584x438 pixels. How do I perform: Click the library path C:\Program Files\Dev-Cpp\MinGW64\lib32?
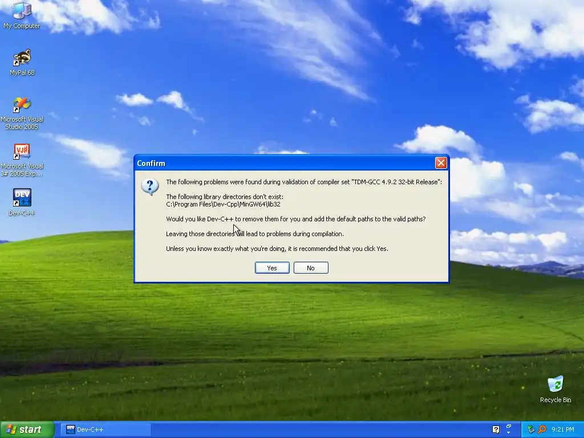click(223, 204)
